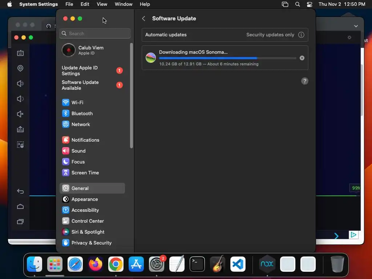Click the macOS Sonoma download progress bar

(x=227, y=58)
